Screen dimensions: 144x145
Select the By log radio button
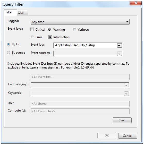pos(9,44)
